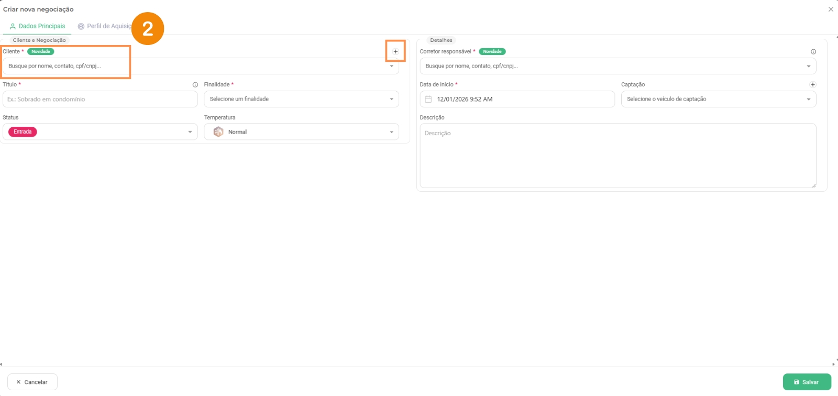Click the plus icon next to Captação
Image resolution: width=838 pixels, height=396 pixels.
813,85
